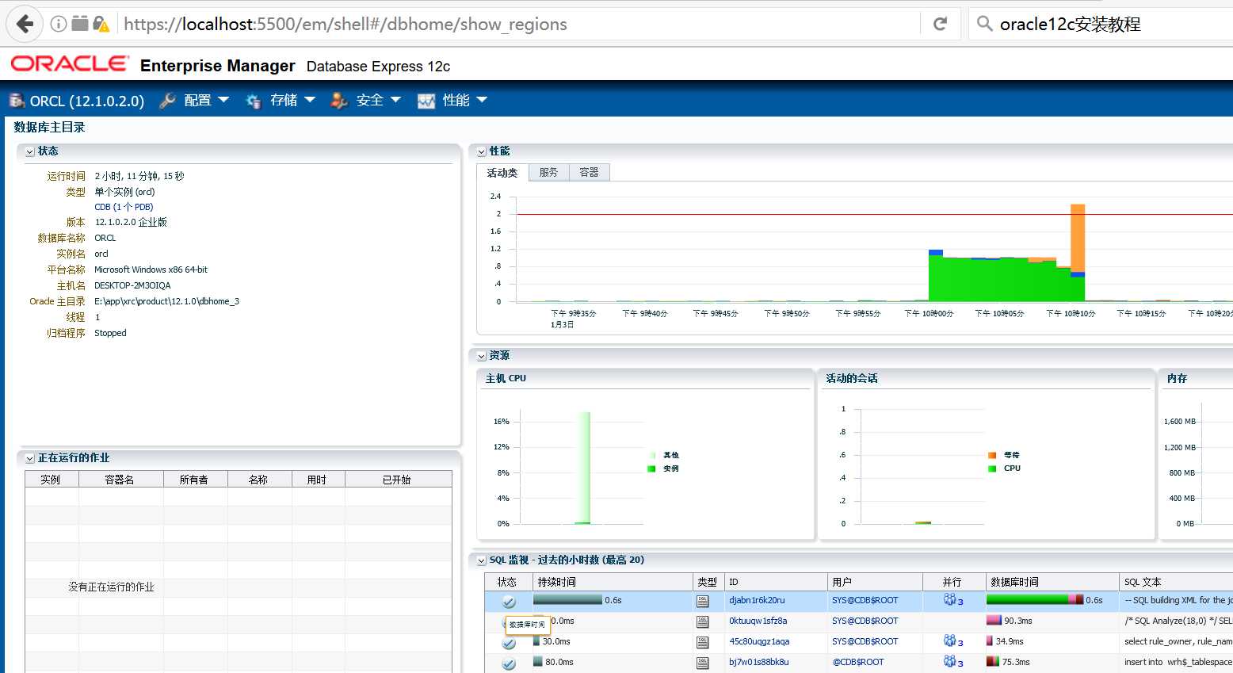Click the 用户 column header

click(x=875, y=582)
